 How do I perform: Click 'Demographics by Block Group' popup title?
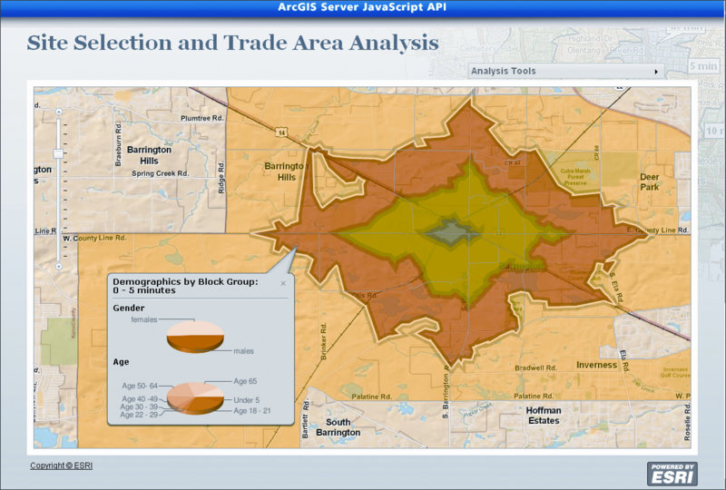(x=185, y=286)
